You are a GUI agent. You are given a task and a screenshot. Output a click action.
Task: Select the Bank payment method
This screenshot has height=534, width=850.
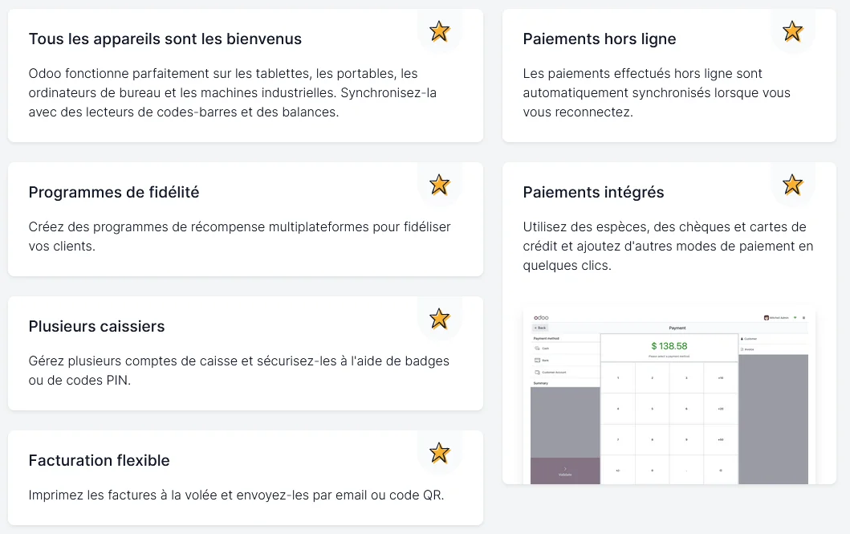click(x=545, y=361)
